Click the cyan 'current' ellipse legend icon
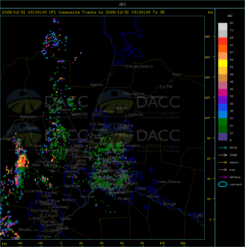The width and height of the screenshot is (245, 247). 223,184
